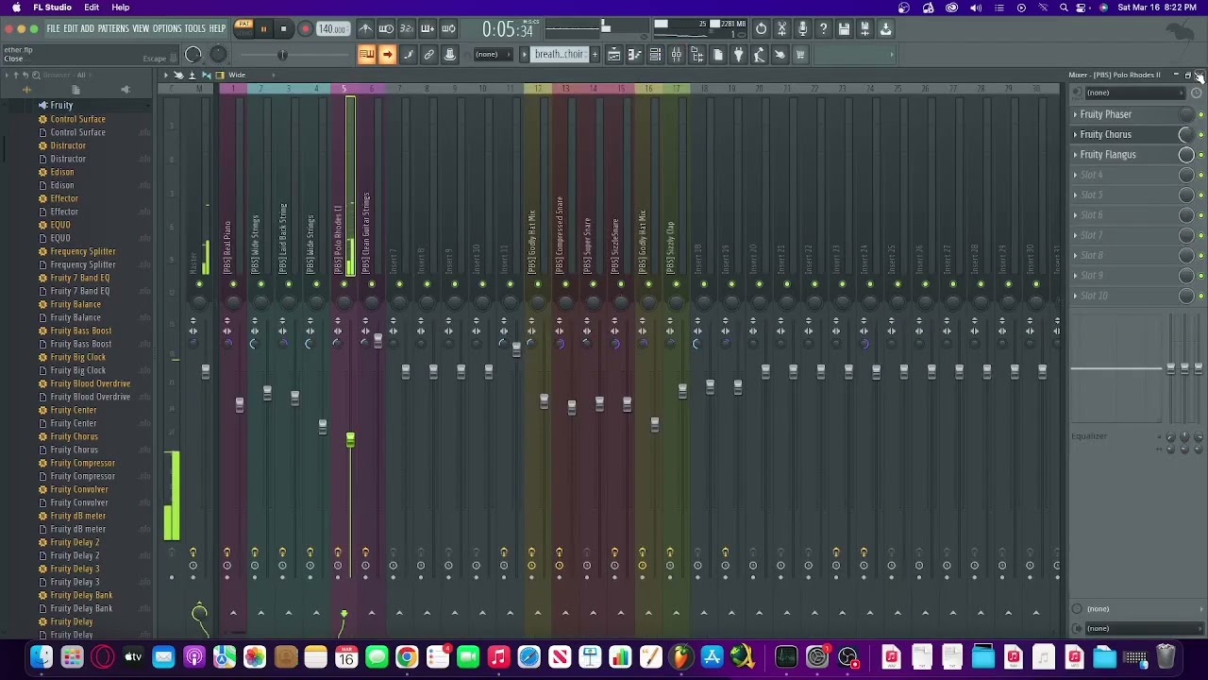
Task: Click the microphone one-click recording icon
Action: click(x=802, y=29)
